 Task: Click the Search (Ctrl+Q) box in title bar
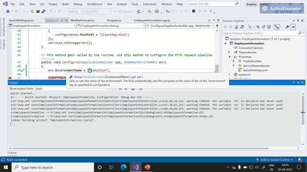point(213,4)
